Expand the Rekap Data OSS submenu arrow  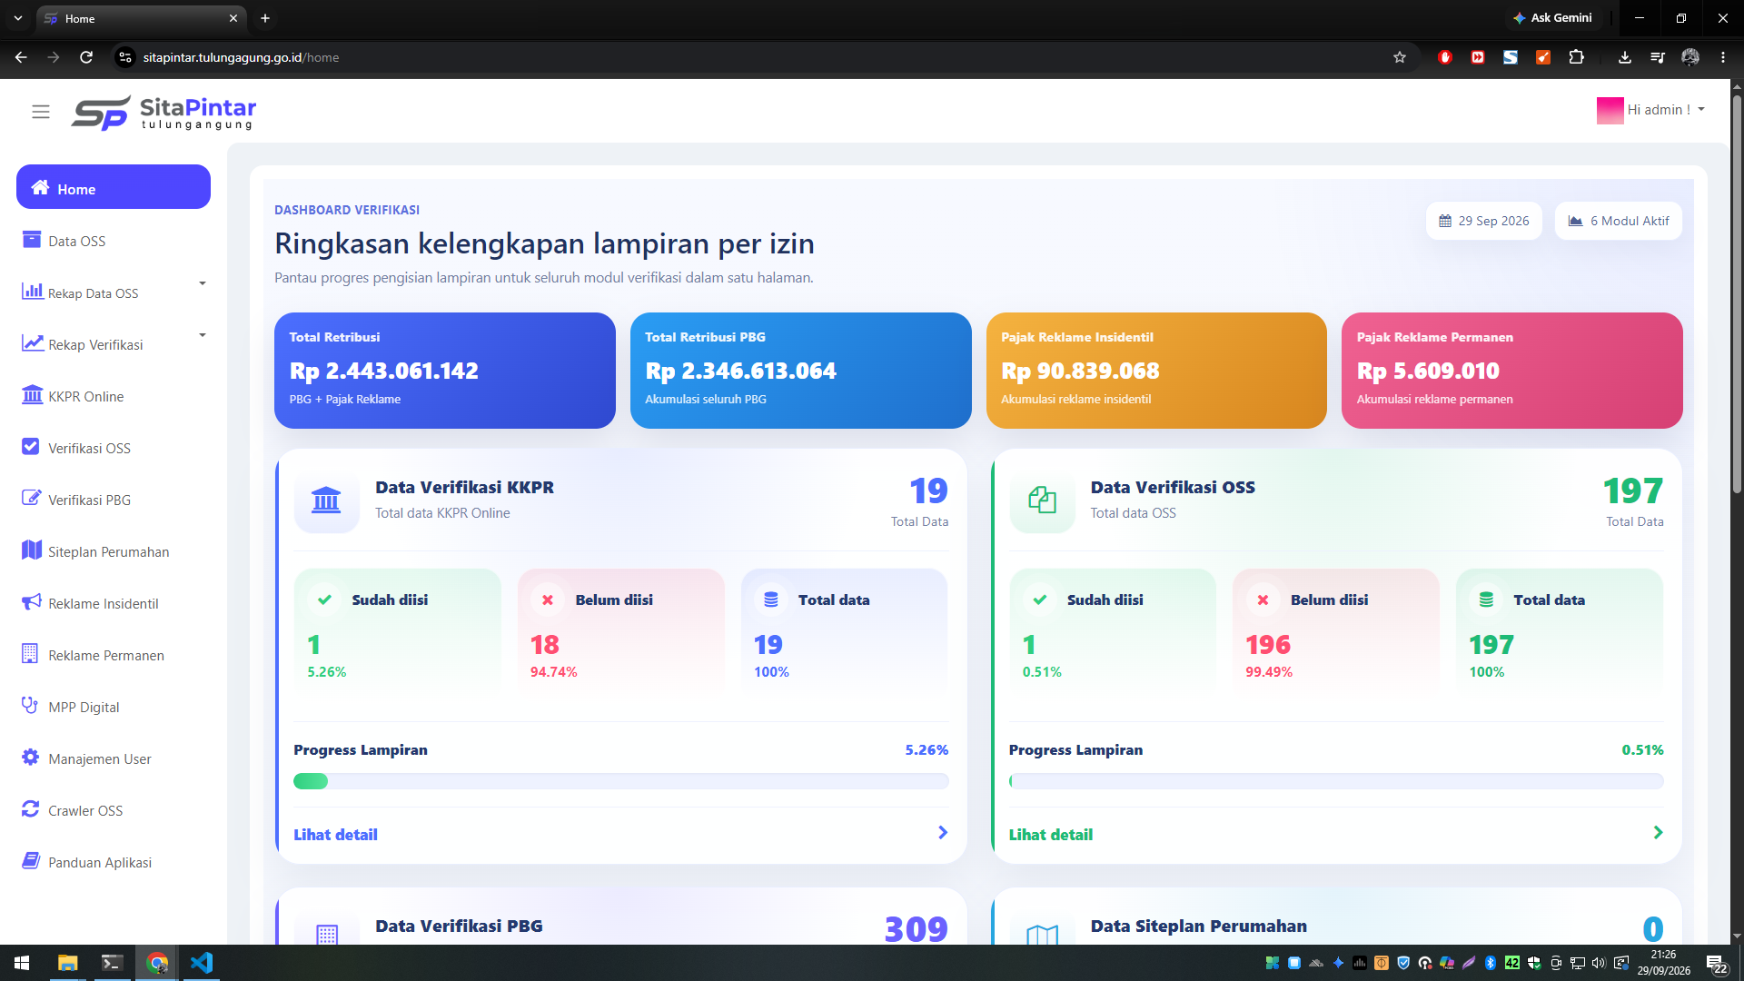(x=203, y=283)
